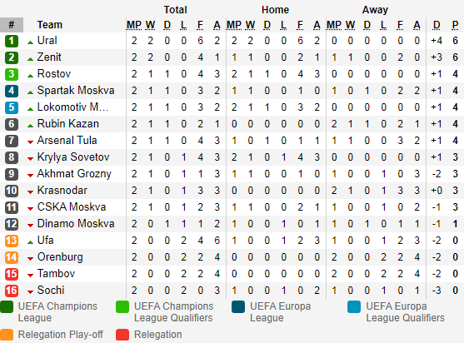
Task: Select the Total standings tab
Action: click(x=176, y=10)
